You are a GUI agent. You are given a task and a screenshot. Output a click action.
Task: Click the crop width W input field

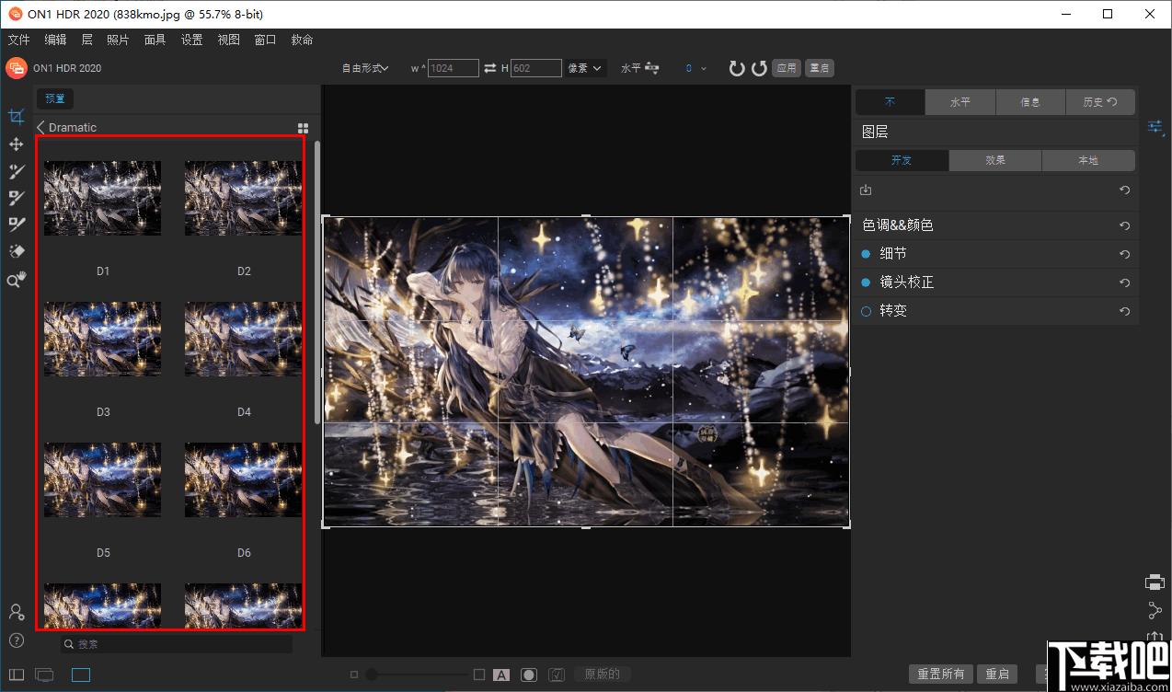pyautogui.click(x=454, y=68)
